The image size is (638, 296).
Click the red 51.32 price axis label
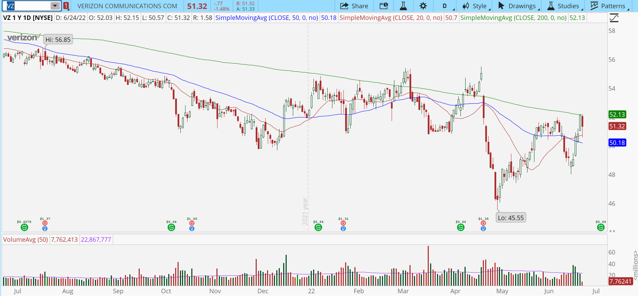(x=617, y=126)
